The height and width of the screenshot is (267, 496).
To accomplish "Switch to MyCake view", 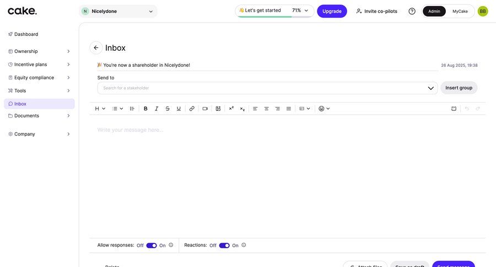I will click(460, 11).
